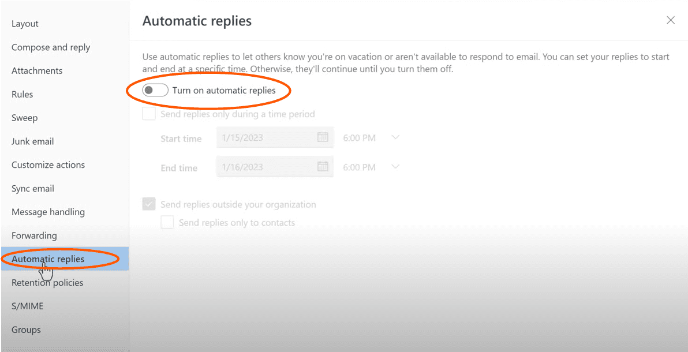Open the Sweep settings section
The height and width of the screenshot is (352, 688).
[x=24, y=117]
